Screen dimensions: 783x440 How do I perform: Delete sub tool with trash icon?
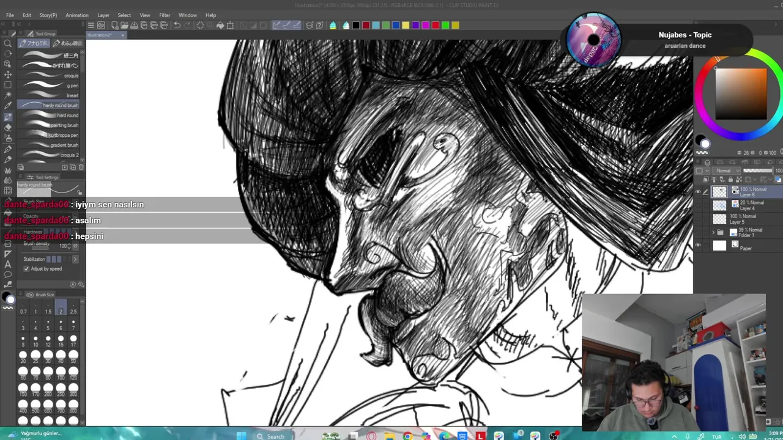[x=81, y=167]
